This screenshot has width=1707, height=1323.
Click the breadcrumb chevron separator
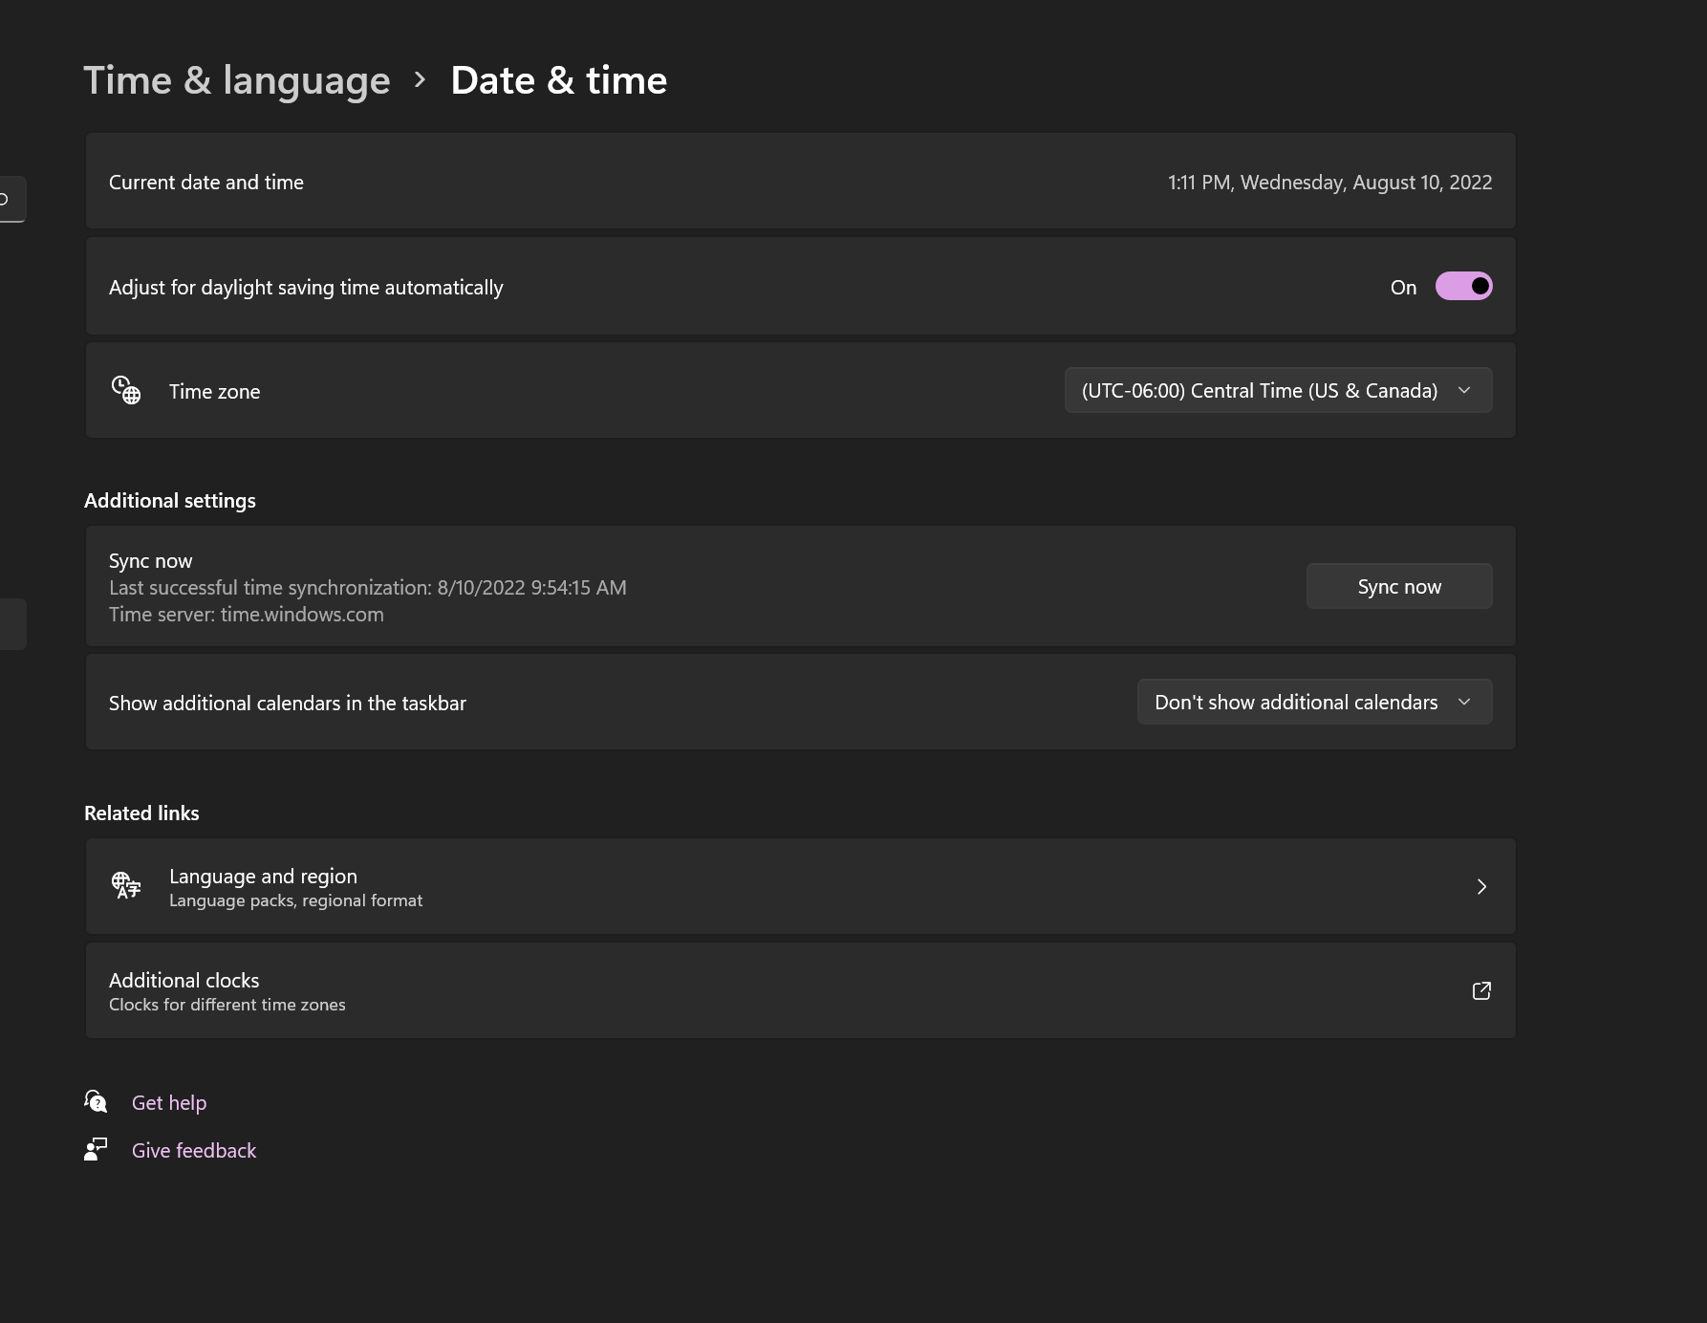(x=420, y=80)
